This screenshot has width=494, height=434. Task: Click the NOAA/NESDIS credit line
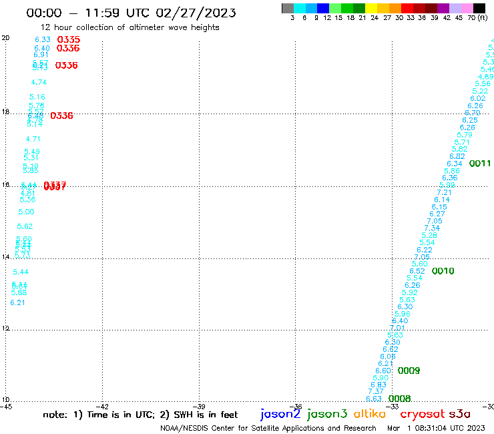point(268,428)
